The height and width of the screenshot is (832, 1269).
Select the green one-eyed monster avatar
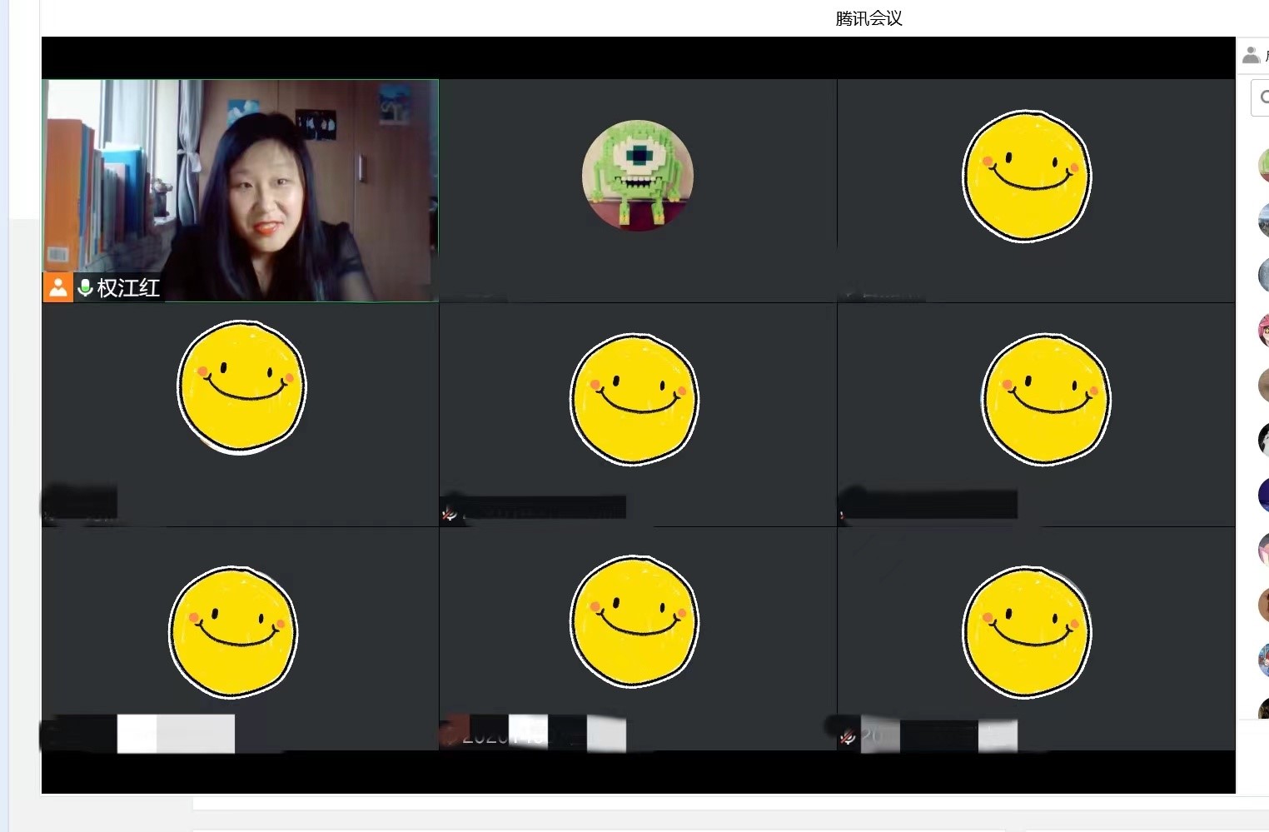(637, 175)
